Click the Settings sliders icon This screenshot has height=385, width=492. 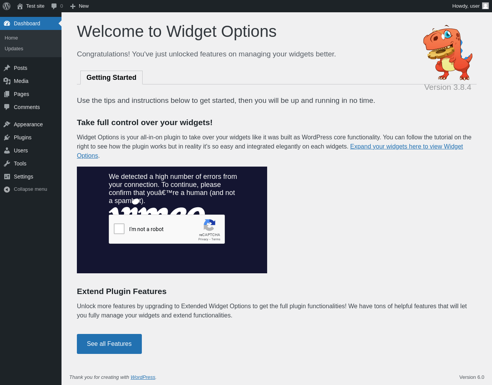7,177
